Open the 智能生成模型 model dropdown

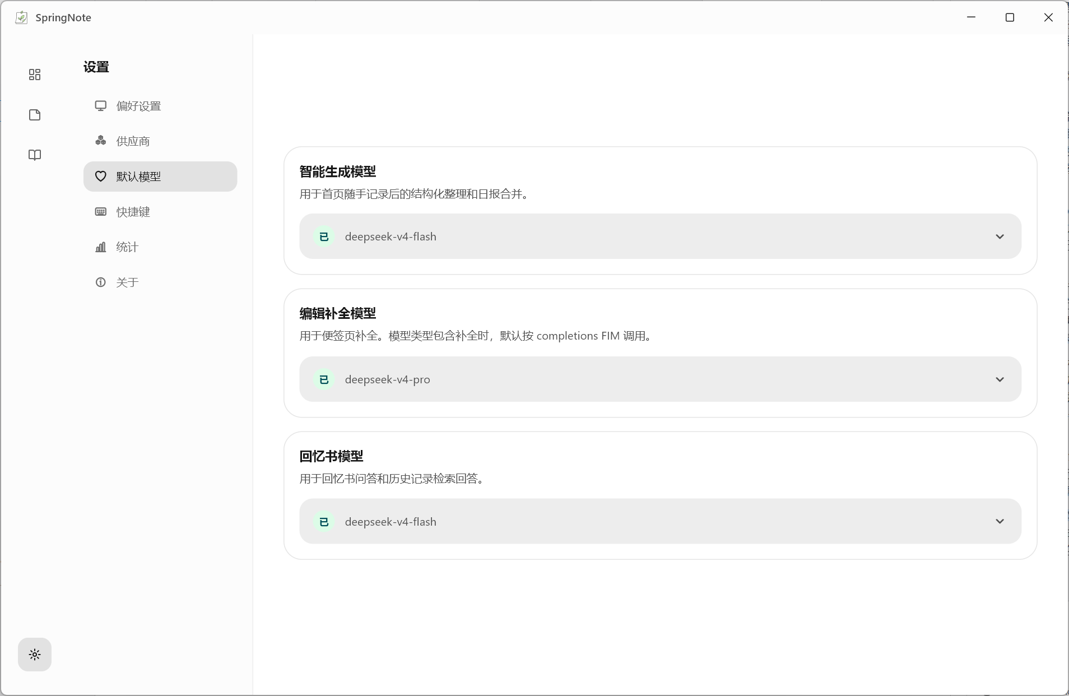click(x=660, y=236)
